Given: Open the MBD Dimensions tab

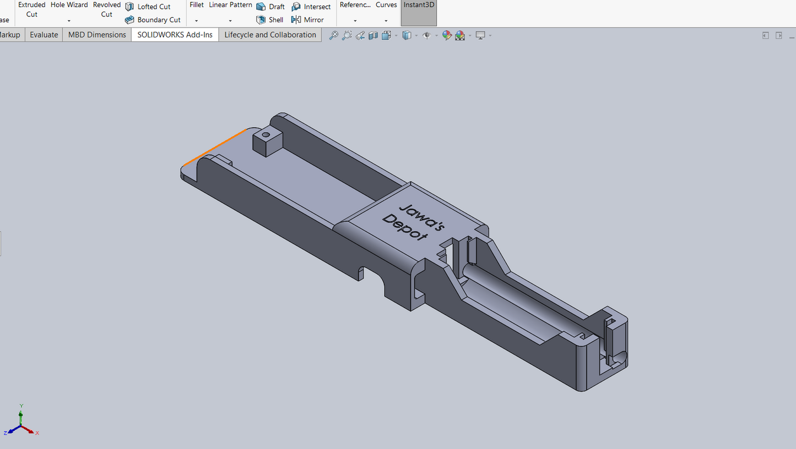Looking at the screenshot, I should tap(97, 35).
